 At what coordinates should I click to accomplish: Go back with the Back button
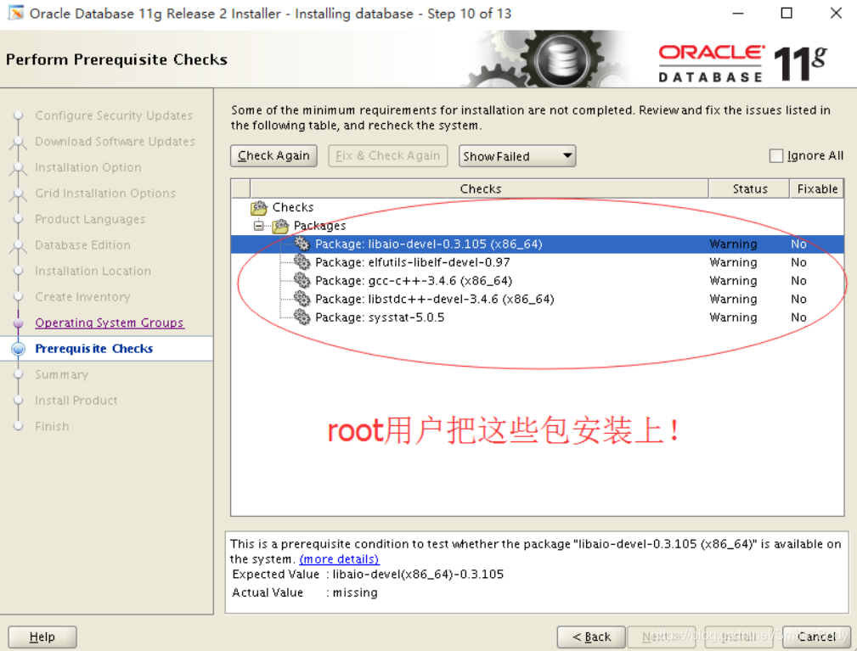click(x=591, y=637)
